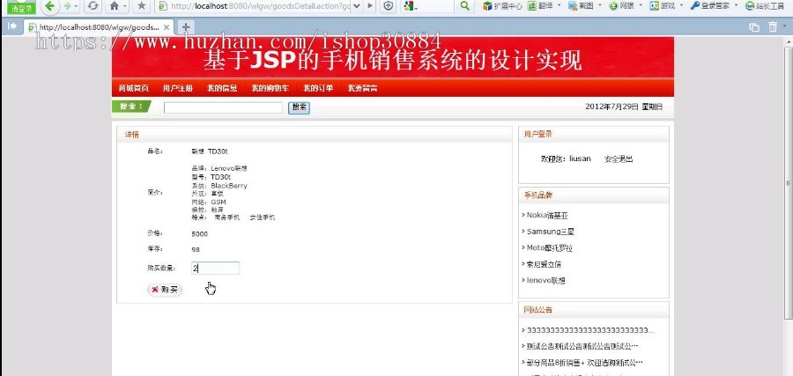Click the 网银 online banking toolbar button
Screen dimensions: 793x376
[621, 6]
